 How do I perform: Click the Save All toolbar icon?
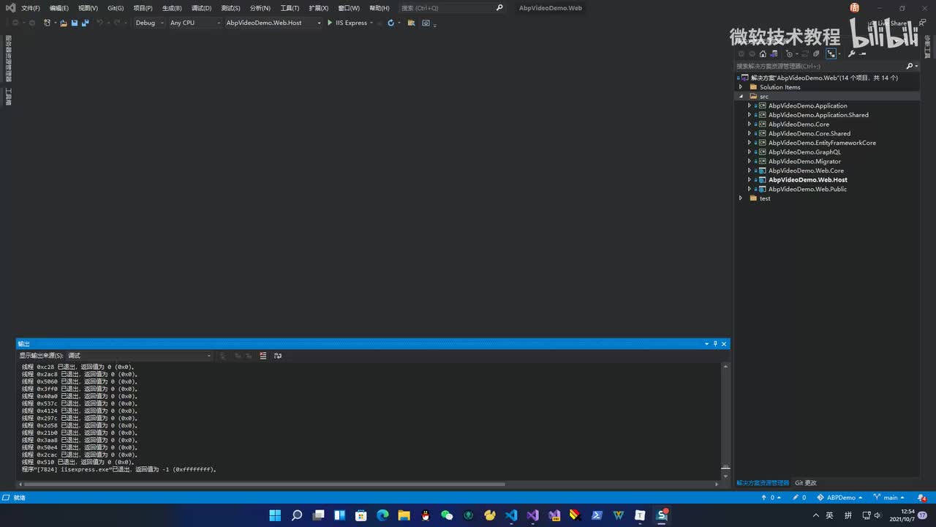pyautogui.click(x=86, y=23)
